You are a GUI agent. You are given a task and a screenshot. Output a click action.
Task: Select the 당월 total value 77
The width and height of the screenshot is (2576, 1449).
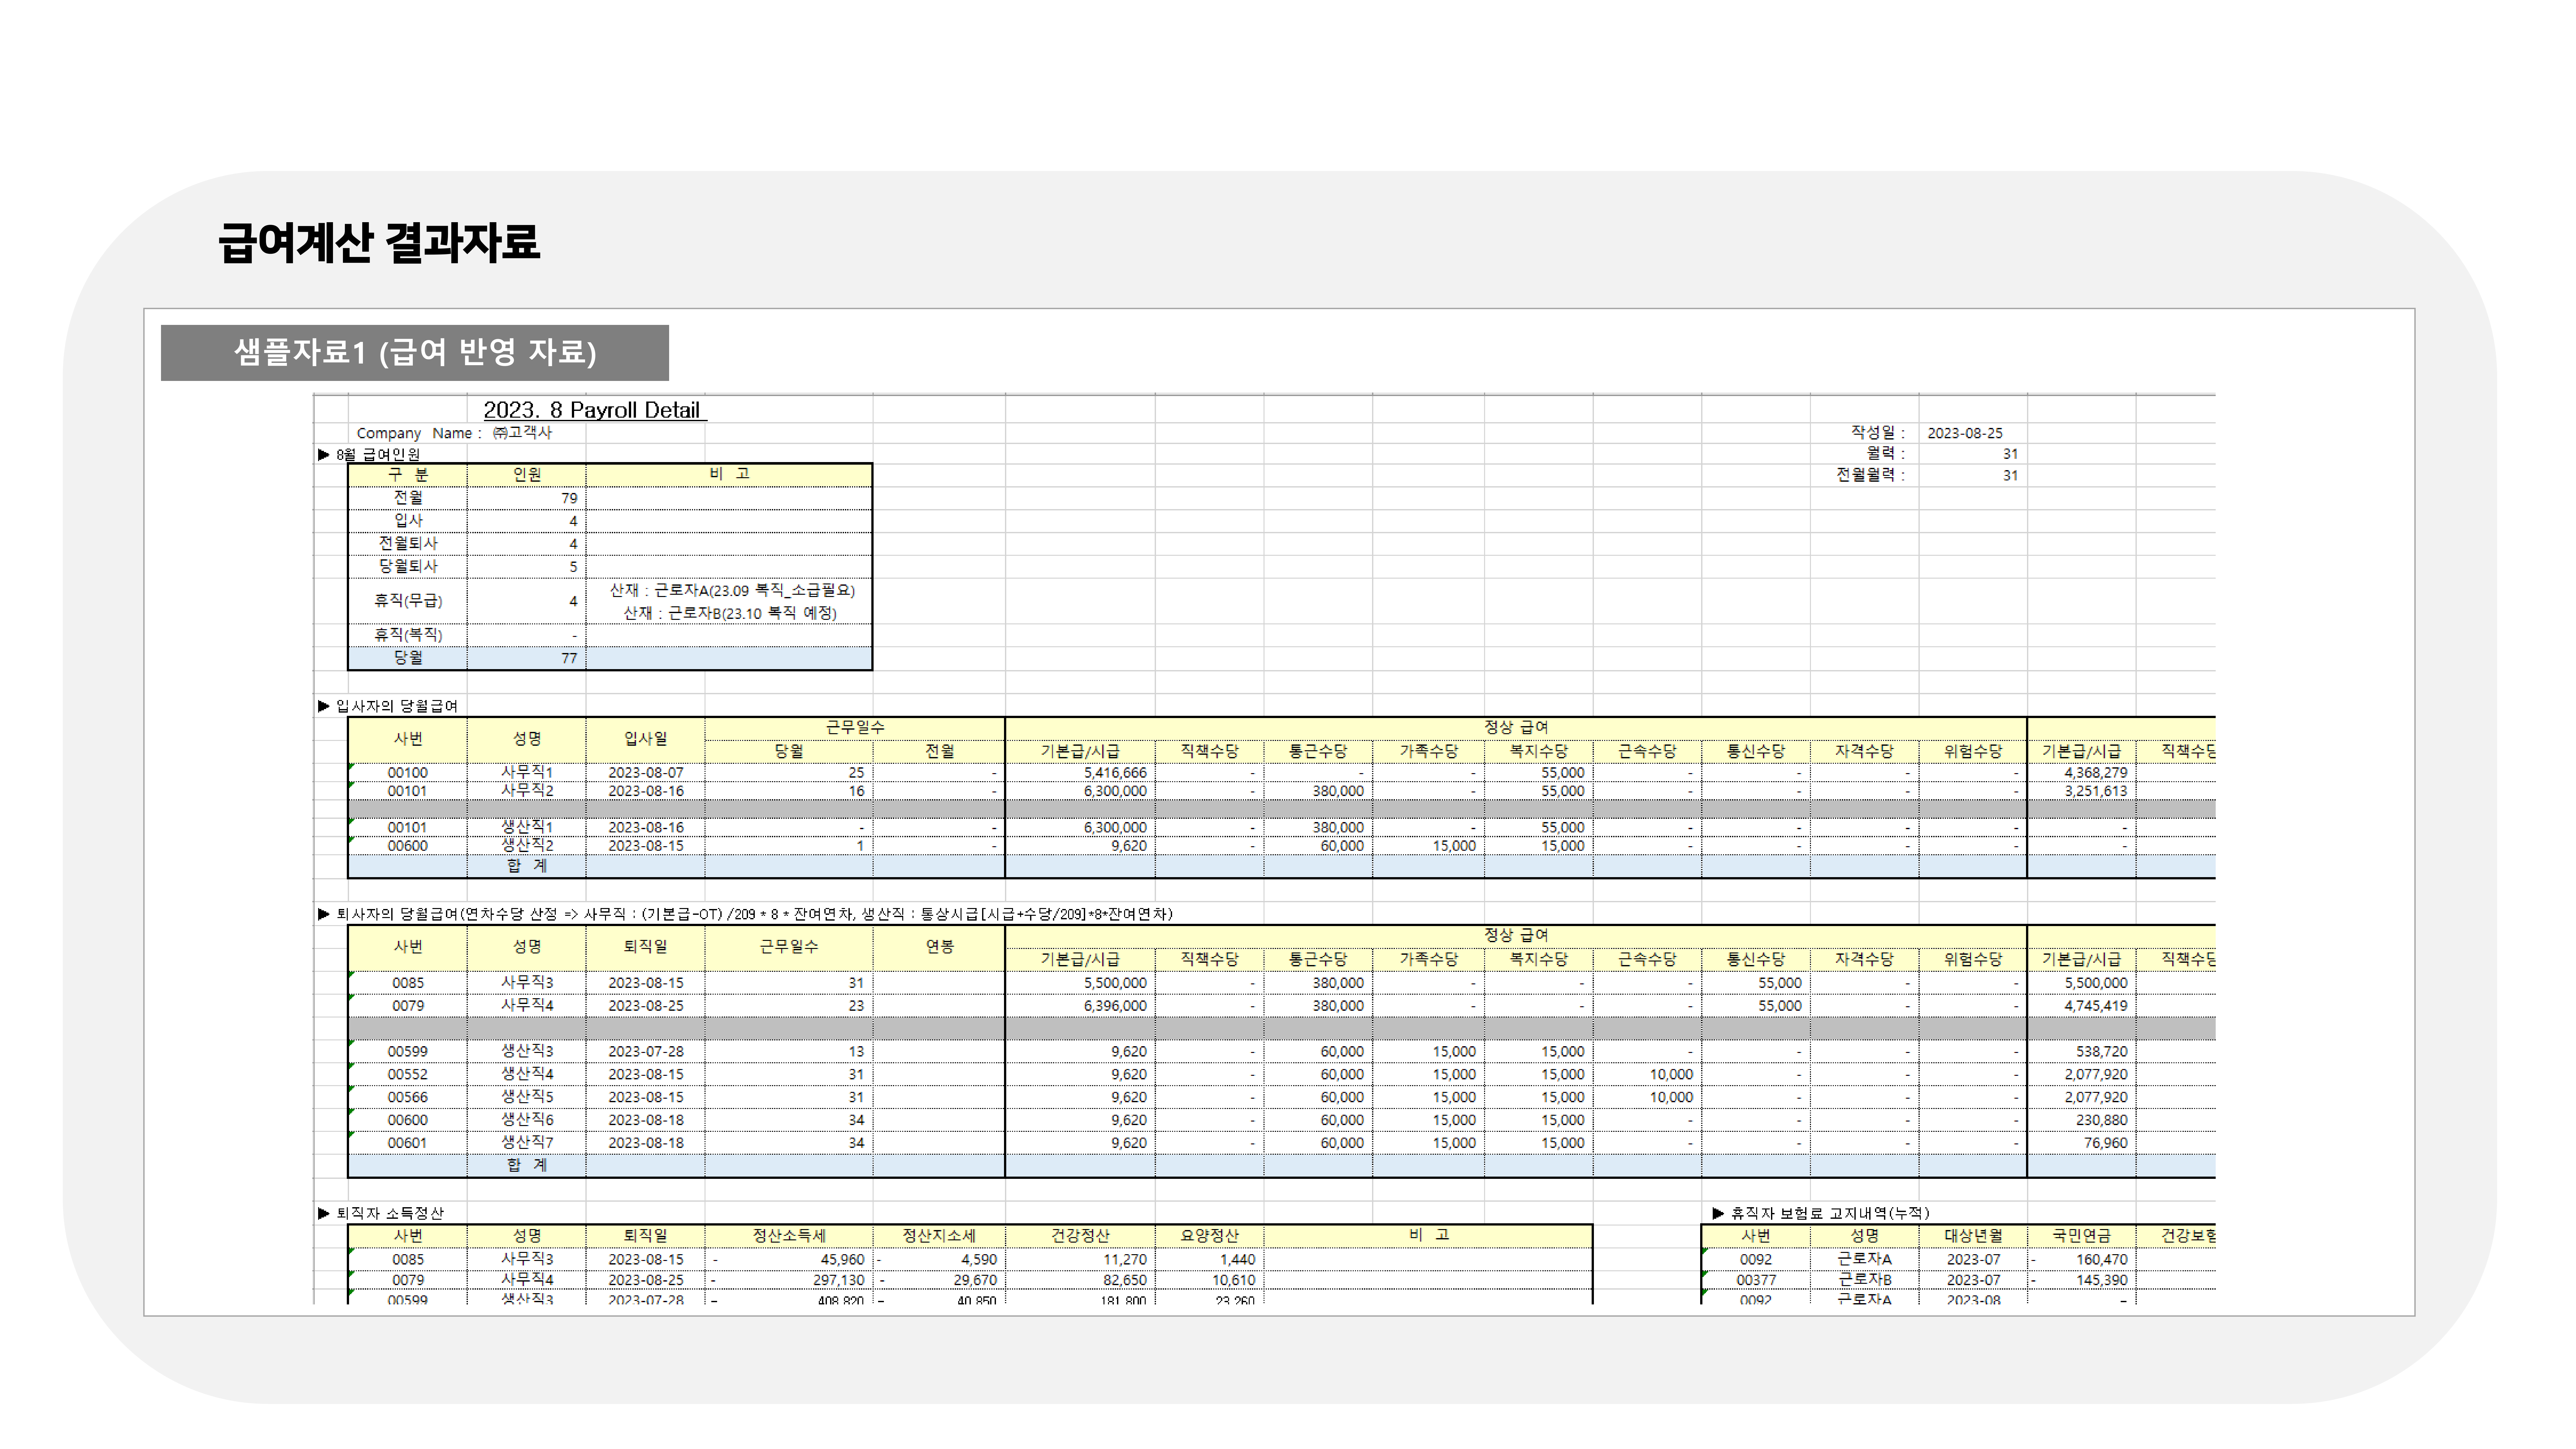[x=569, y=658]
